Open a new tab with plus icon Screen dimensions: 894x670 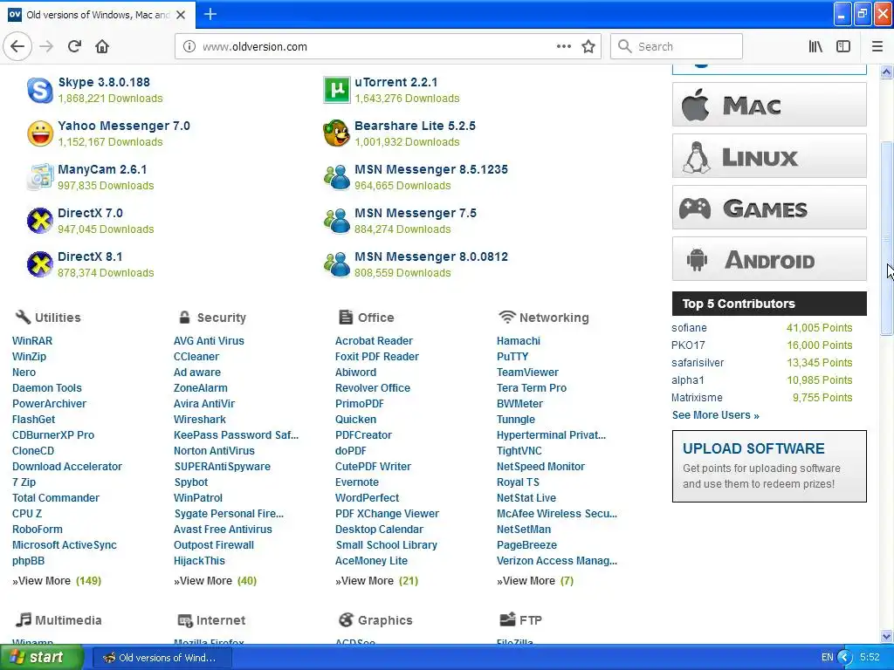point(210,14)
